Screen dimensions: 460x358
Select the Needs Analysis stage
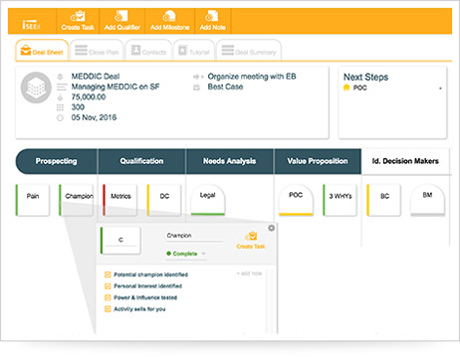point(229,161)
